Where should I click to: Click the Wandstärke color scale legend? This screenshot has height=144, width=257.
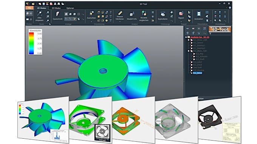point(36,42)
